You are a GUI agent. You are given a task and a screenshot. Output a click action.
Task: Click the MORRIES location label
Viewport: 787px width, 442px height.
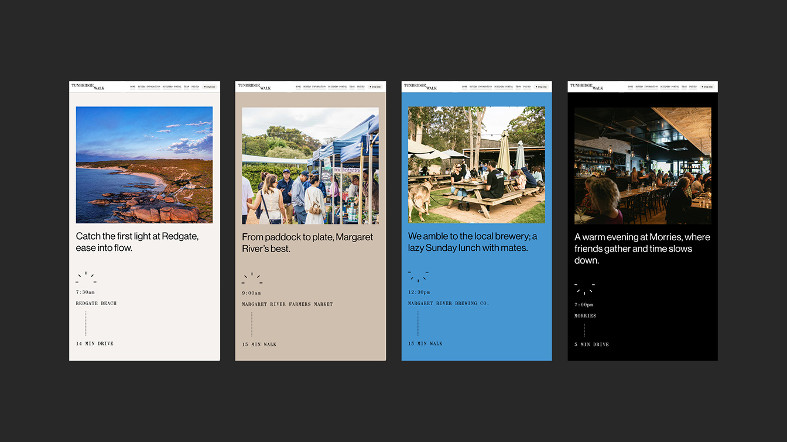586,316
